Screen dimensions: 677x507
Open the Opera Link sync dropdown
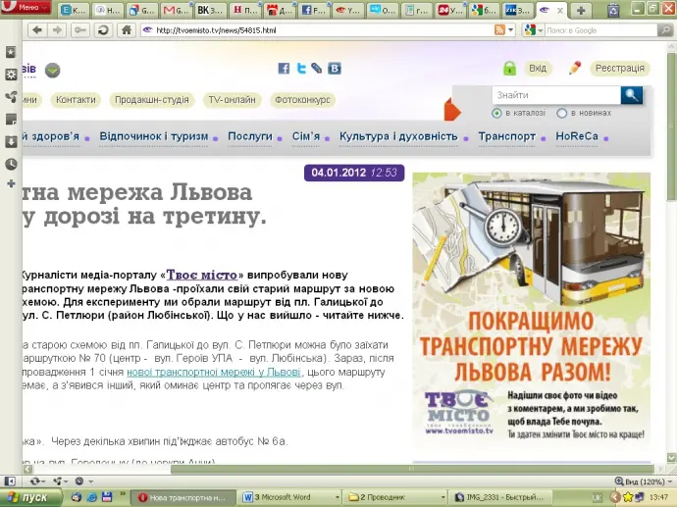point(37,482)
